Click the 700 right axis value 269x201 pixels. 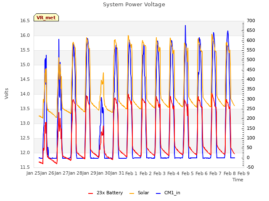click(251, 21)
